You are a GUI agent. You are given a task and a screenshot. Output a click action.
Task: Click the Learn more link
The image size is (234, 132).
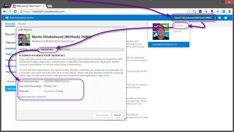(104, 76)
